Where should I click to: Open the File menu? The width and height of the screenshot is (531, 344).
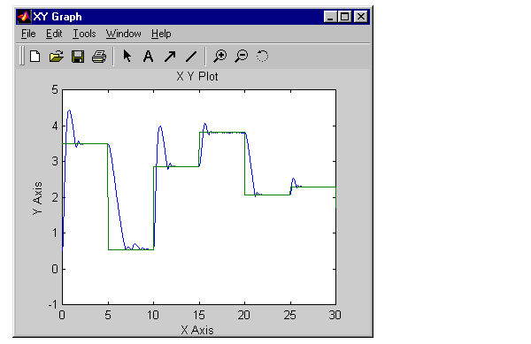click(x=28, y=34)
